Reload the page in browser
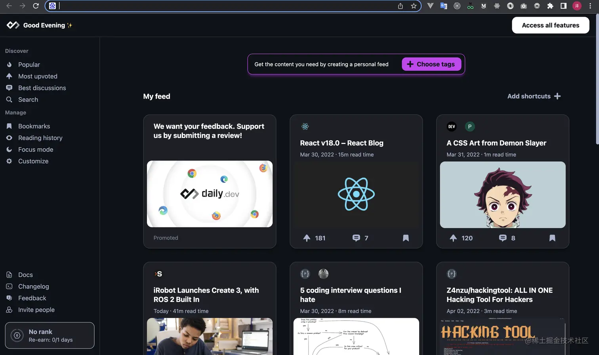The image size is (599, 355). pos(36,6)
